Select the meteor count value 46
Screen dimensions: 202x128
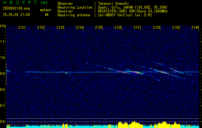[47, 15]
